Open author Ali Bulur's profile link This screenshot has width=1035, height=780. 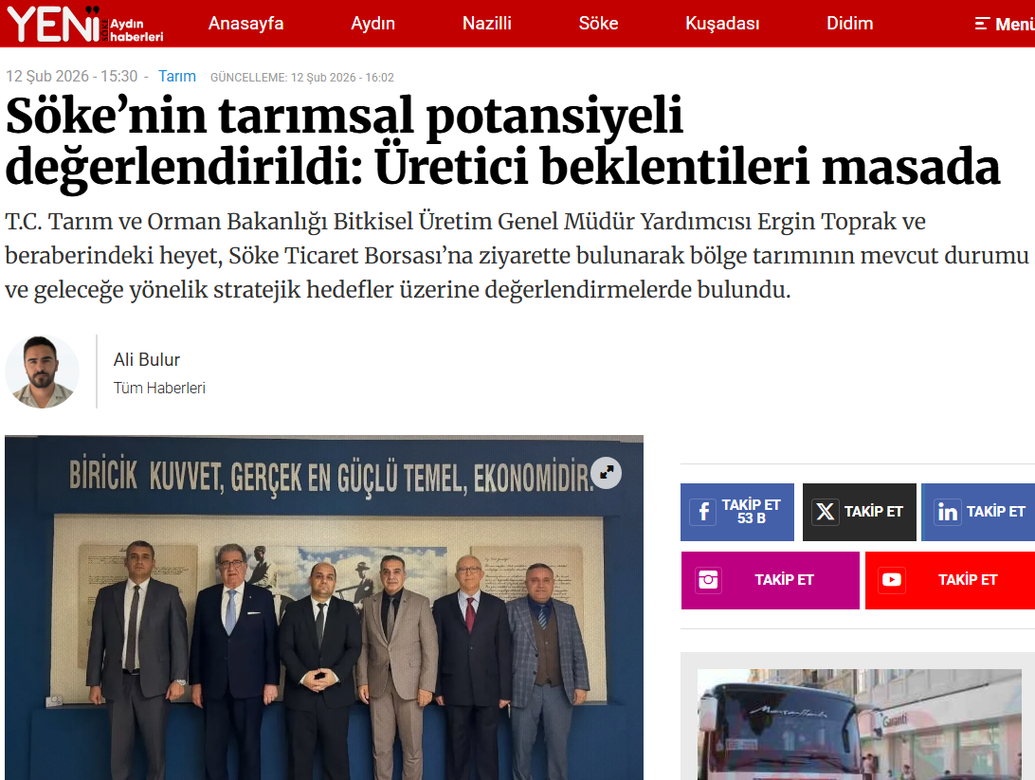[x=147, y=359]
